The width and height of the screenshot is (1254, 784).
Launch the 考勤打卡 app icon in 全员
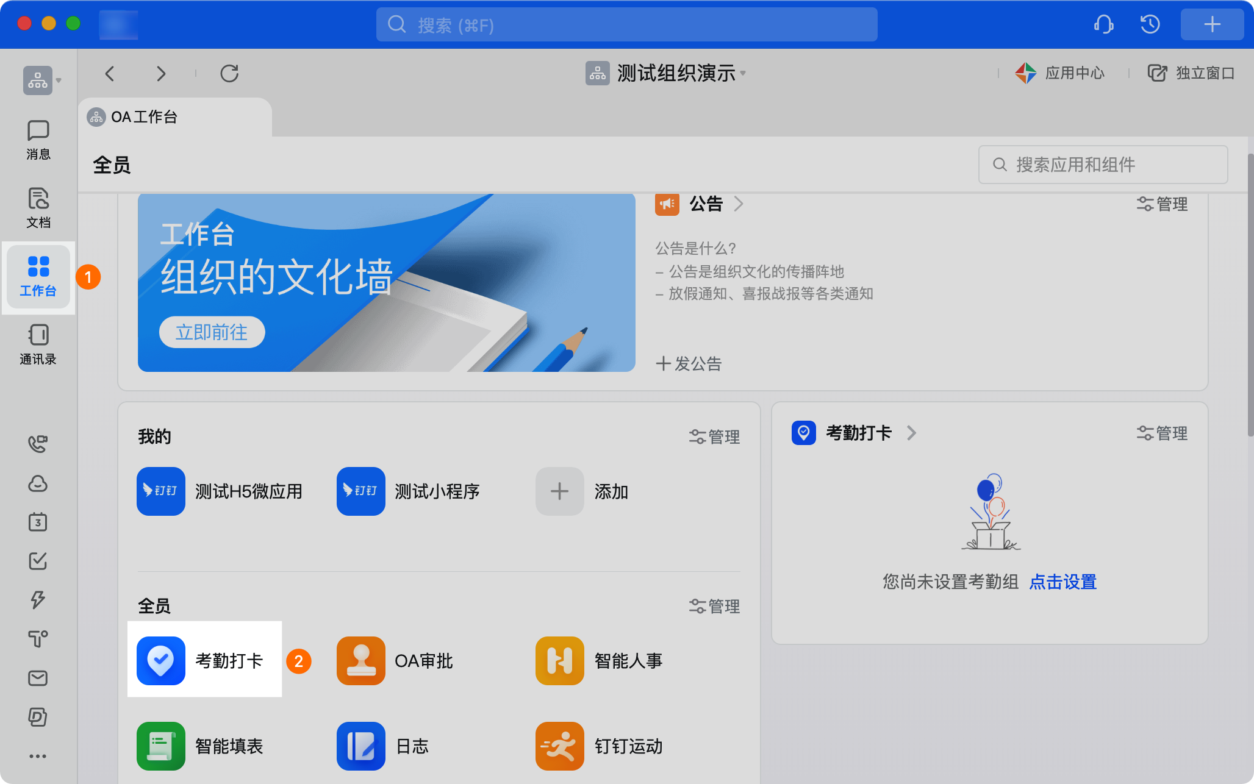pos(161,661)
